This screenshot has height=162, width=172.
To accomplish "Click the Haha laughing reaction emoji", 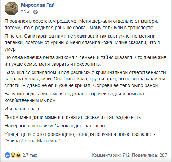I will 18,155.
